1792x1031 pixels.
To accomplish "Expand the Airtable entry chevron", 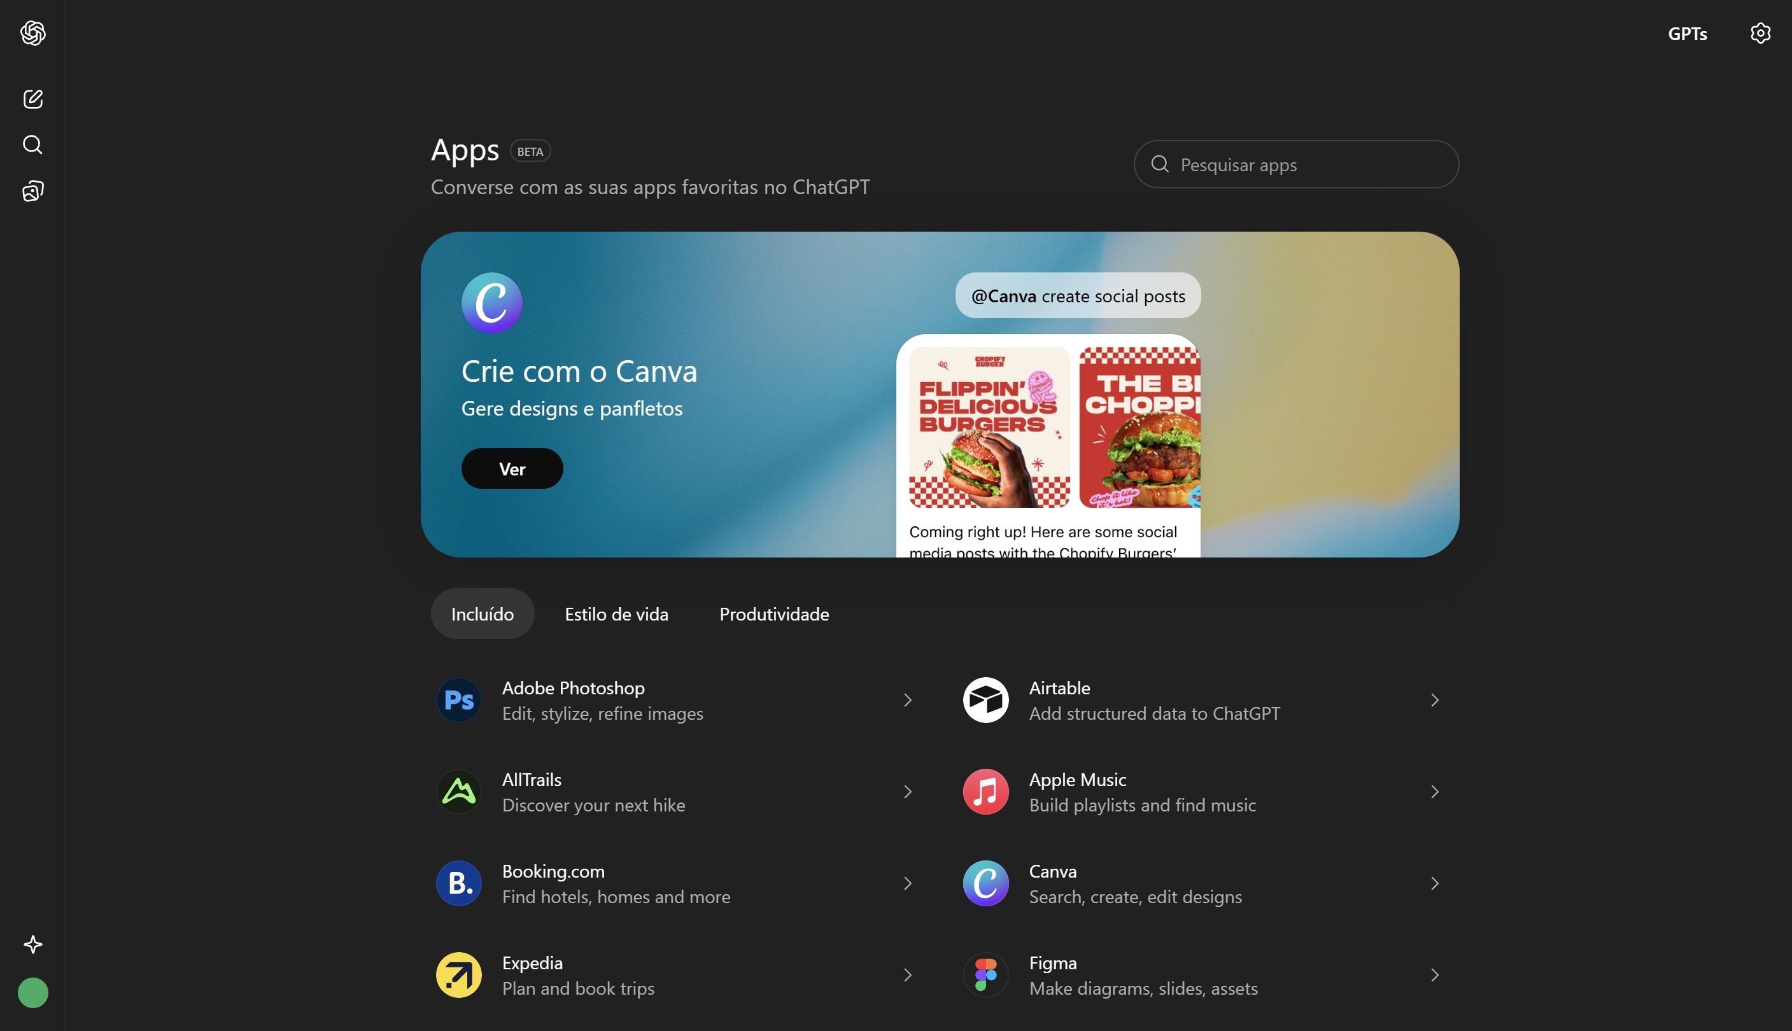I will (x=1434, y=699).
